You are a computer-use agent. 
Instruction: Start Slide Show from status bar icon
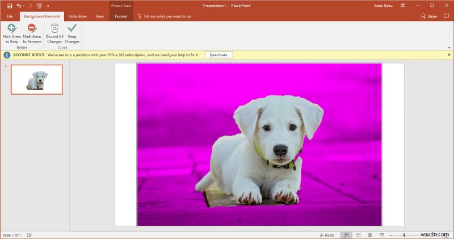coord(382,235)
